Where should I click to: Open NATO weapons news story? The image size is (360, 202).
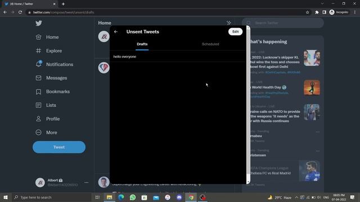[275, 116]
